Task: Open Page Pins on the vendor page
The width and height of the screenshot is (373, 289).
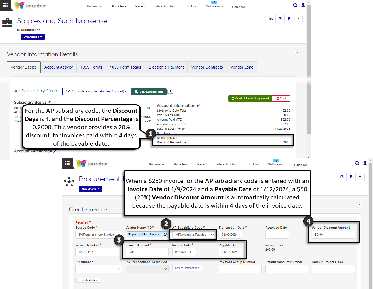Action: [x=119, y=6]
